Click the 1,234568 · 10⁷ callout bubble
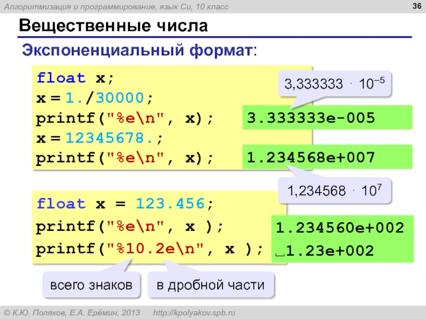426x319 pixels. coord(335,191)
